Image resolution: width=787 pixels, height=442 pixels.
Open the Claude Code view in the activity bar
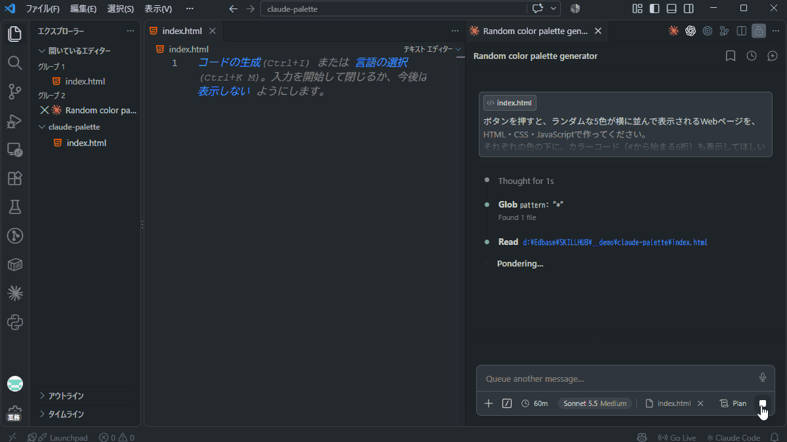[14, 293]
